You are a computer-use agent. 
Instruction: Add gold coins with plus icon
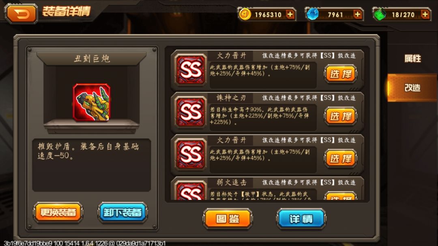(x=290, y=14)
